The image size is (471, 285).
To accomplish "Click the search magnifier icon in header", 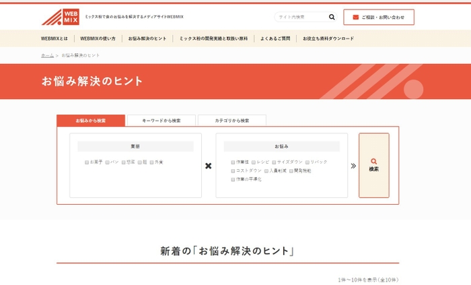I will (x=332, y=17).
